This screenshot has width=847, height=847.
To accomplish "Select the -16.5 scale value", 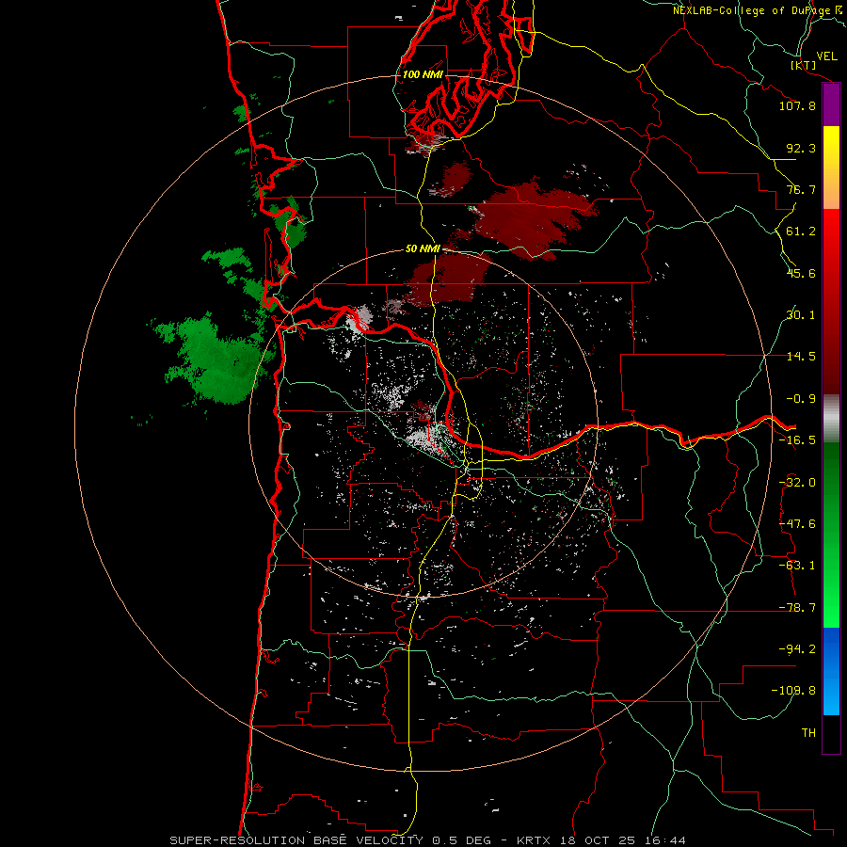I will tap(797, 440).
